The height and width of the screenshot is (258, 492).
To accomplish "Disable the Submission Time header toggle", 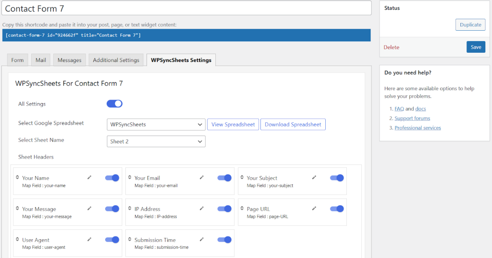I will tap(224, 240).
